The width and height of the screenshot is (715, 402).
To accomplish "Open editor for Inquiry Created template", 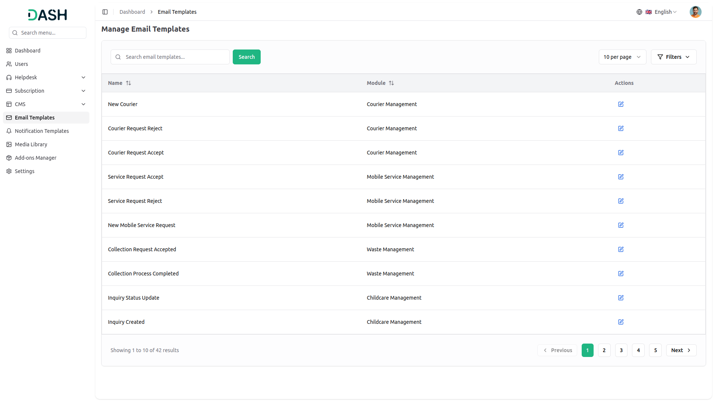I will tap(621, 322).
